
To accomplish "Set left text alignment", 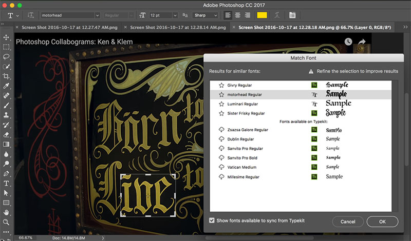I will pyautogui.click(x=228, y=15).
